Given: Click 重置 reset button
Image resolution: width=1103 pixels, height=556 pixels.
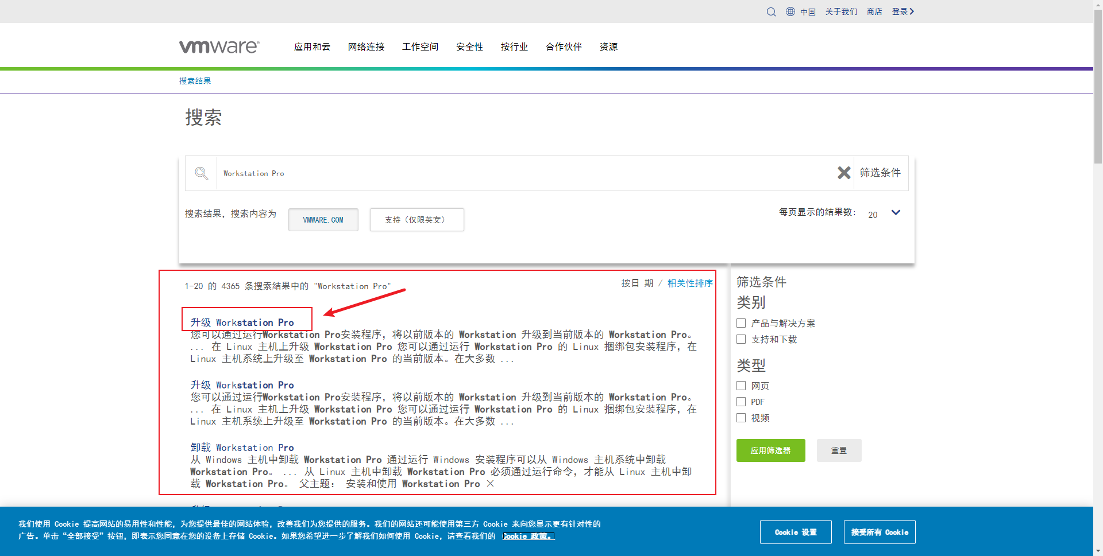Looking at the screenshot, I should pyautogui.click(x=839, y=450).
